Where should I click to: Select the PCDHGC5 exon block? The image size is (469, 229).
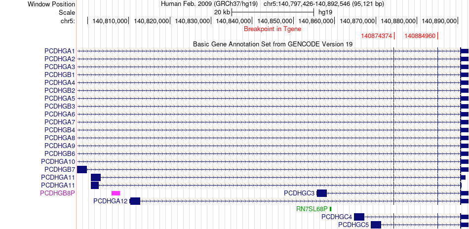tap(376, 225)
